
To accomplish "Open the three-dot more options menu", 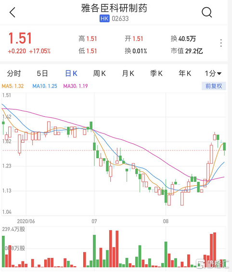I will pyautogui.click(x=221, y=43).
